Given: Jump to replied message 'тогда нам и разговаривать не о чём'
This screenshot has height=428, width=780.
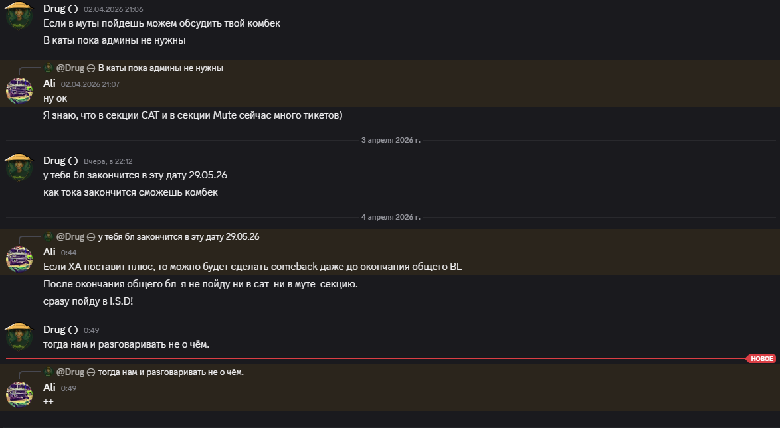Looking at the screenshot, I should coord(171,372).
